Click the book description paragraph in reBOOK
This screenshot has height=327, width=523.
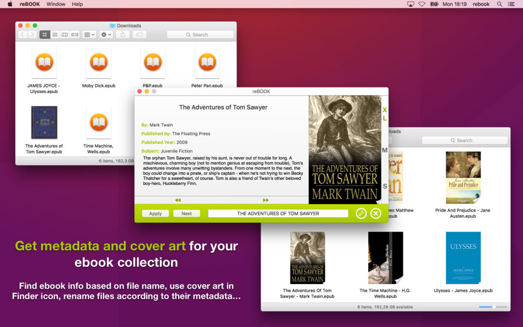tap(223, 171)
